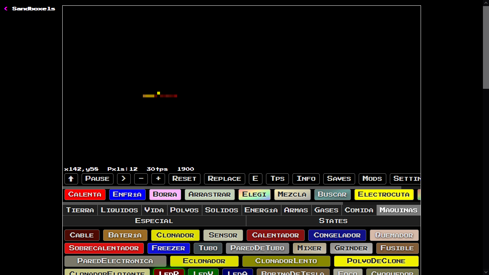489x275 pixels.
Task: Click the yellow pixel on the canvas
Action: pos(159,93)
